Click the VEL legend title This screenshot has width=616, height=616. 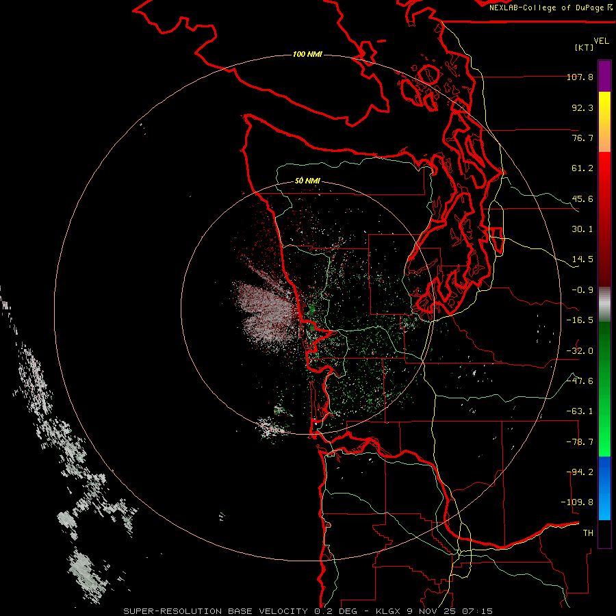(601, 41)
